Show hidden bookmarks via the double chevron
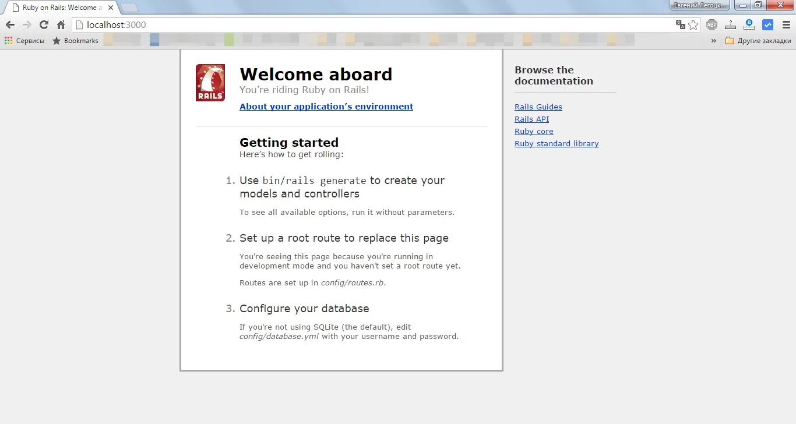Screen dimensions: 796x424 coord(713,41)
